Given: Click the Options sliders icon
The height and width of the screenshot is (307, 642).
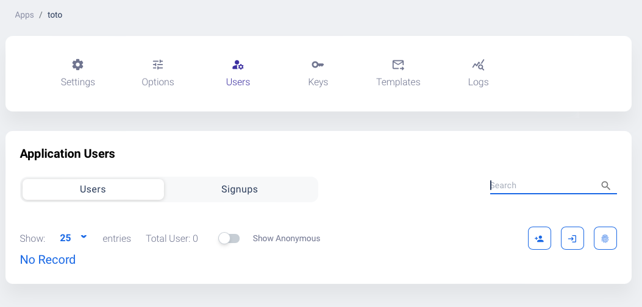Looking at the screenshot, I should [x=158, y=65].
